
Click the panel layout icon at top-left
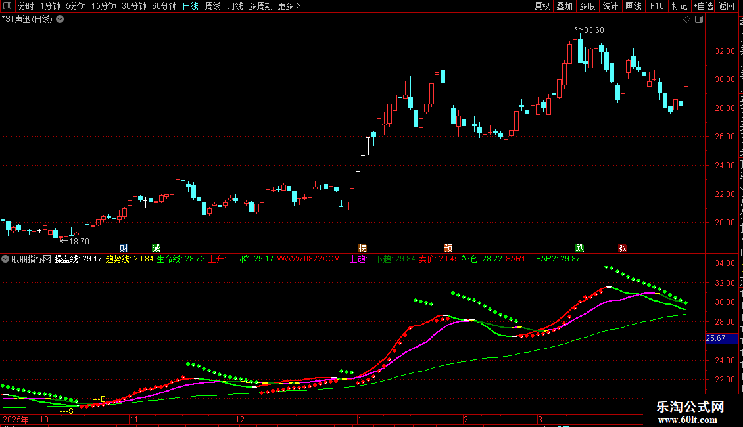(x=7, y=6)
